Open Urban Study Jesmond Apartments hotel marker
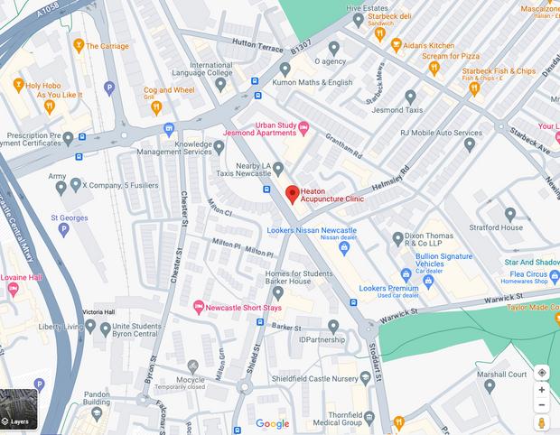Image resolution: width=560 pixels, height=435 pixels. 303,129
